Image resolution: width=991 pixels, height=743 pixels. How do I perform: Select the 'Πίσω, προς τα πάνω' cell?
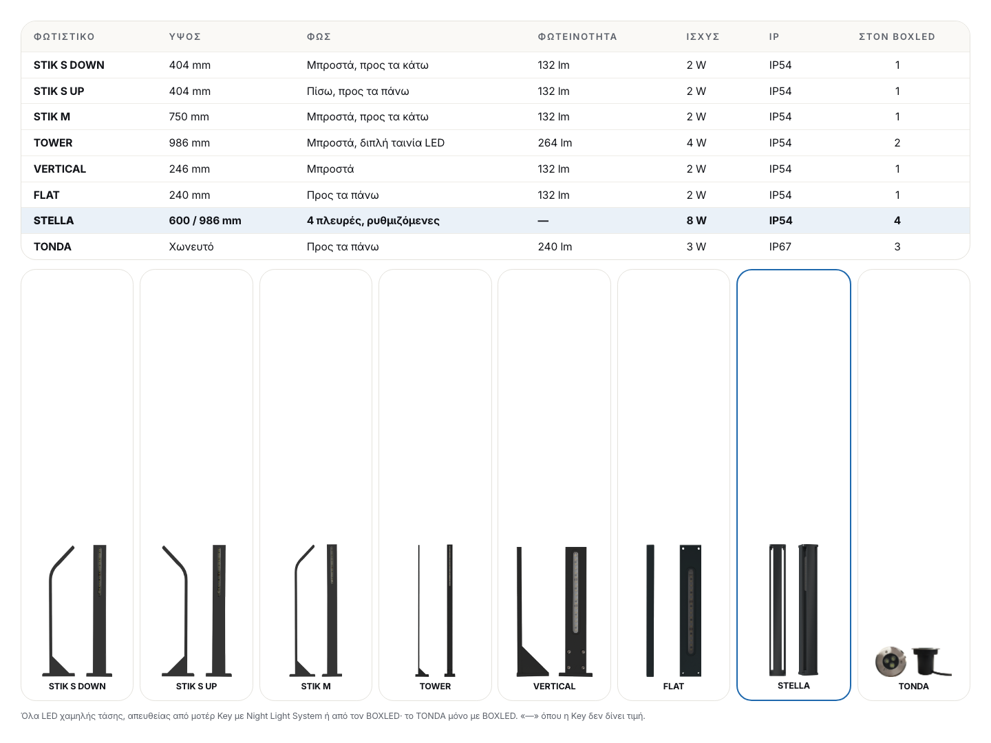coord(358,91)
